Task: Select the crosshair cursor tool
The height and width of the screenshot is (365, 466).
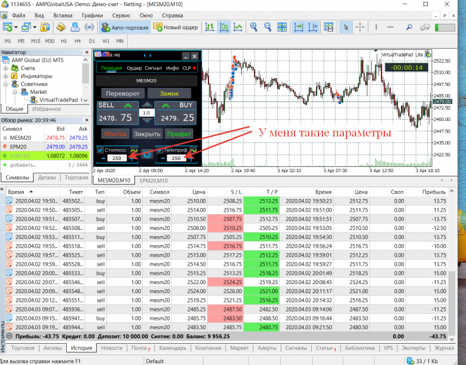Action: click(360, 27)
